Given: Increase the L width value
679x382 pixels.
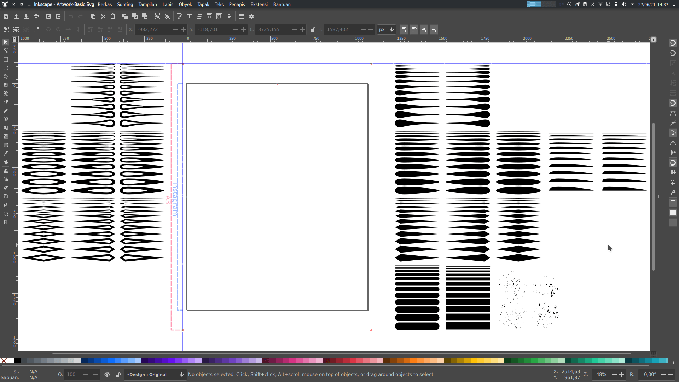Looking at the screenshot, I should point(302,29).
